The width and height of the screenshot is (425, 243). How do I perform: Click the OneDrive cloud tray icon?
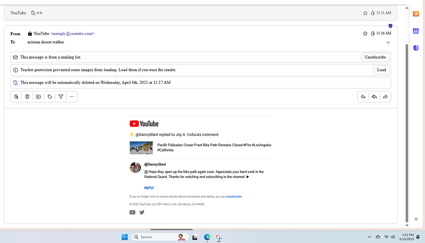pyautogui.click(x=378, y=237)
